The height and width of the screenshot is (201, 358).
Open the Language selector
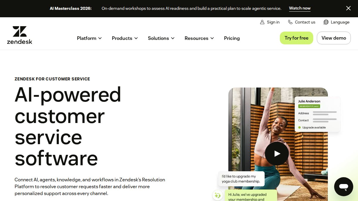pos(337,22)
